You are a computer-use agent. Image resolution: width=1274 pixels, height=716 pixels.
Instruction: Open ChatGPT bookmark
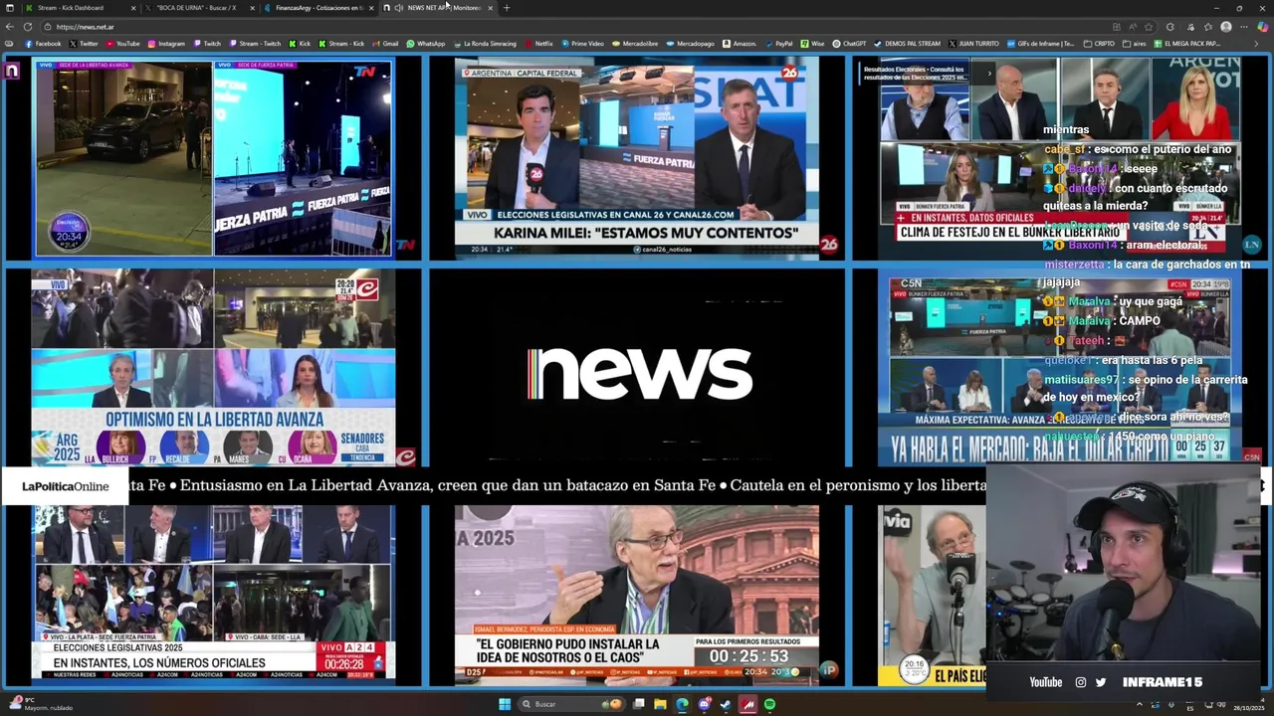point(849,44)
